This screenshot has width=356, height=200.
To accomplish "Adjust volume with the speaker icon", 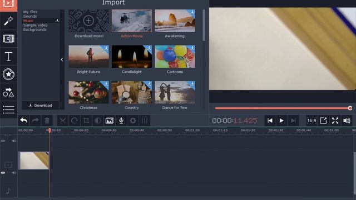I will pos(347,121).
